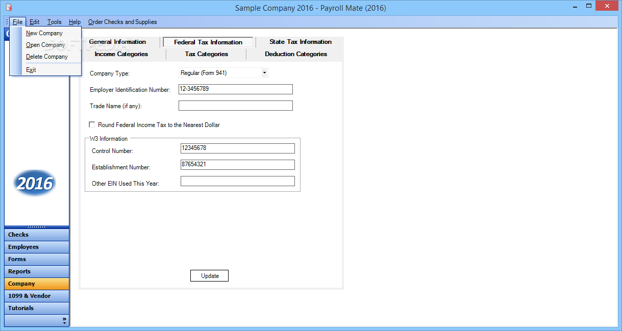
Task: Choose Exit from File menu
Action: coord(46,70)
